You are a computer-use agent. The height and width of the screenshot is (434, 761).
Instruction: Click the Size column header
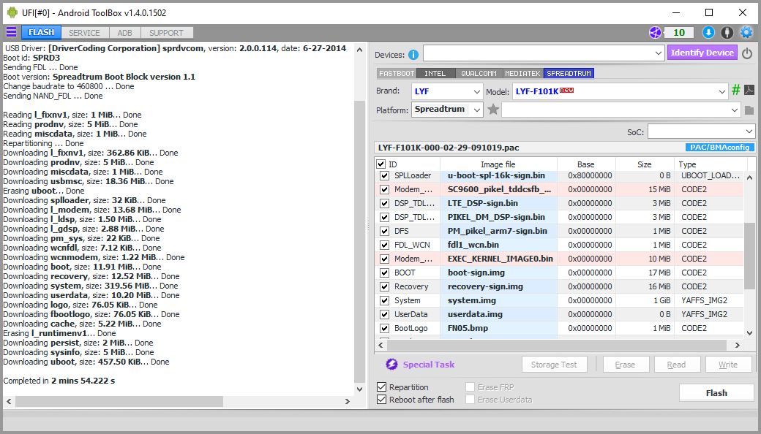pyautogui.click(x=645, y=164)
